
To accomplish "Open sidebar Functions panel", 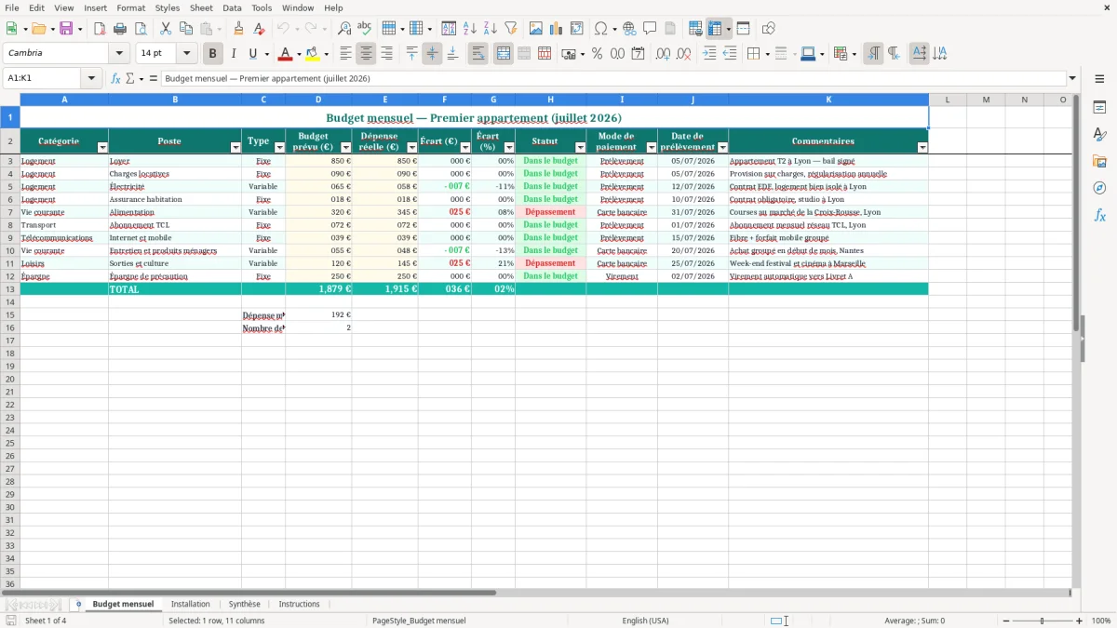I will (x=1099, y=215).
